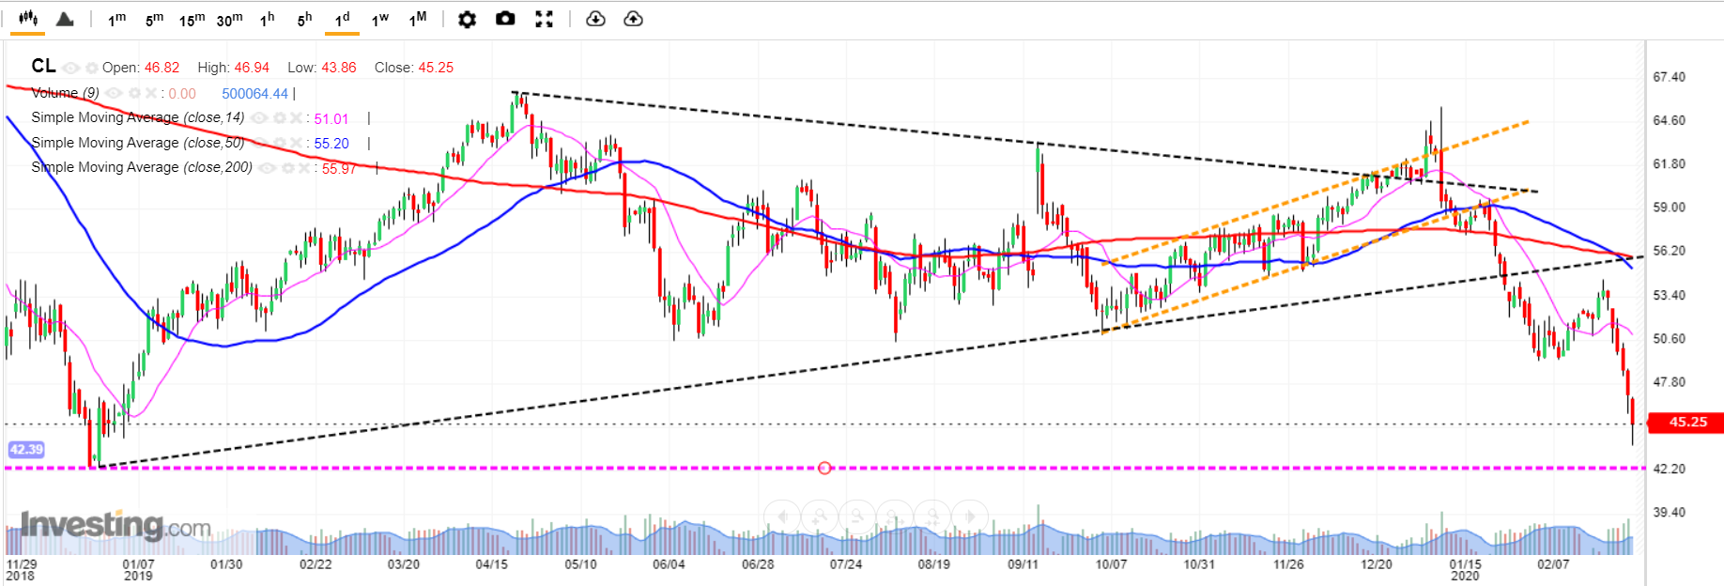Click the Open value 46.82
This screenshot has height=586, width=1724.
pyautogui.click(x=162, y=68)
